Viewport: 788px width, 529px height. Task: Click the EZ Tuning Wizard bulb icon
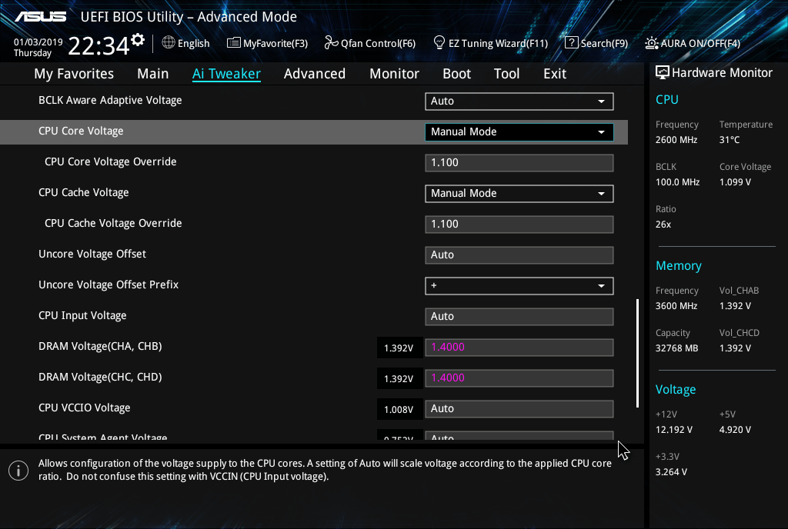coord(439,42)
